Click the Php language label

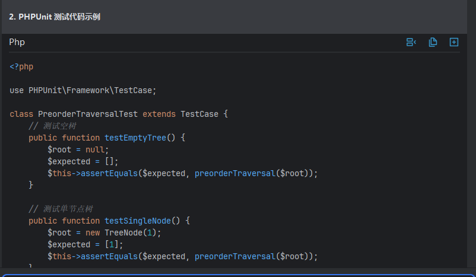point(17,42)
